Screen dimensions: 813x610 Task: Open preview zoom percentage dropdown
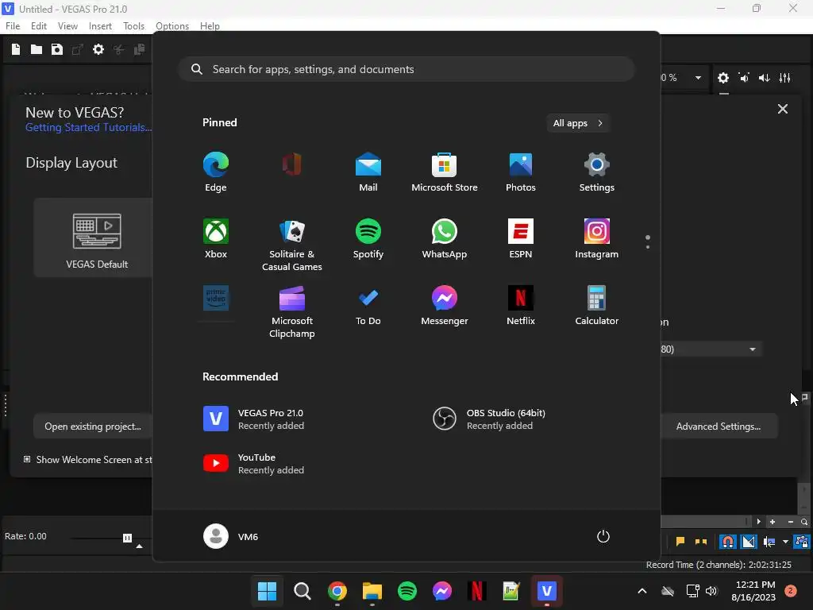(x=698, y=78)
